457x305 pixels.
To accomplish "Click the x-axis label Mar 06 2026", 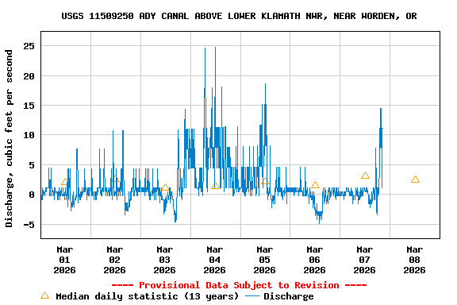I will 314,260.
